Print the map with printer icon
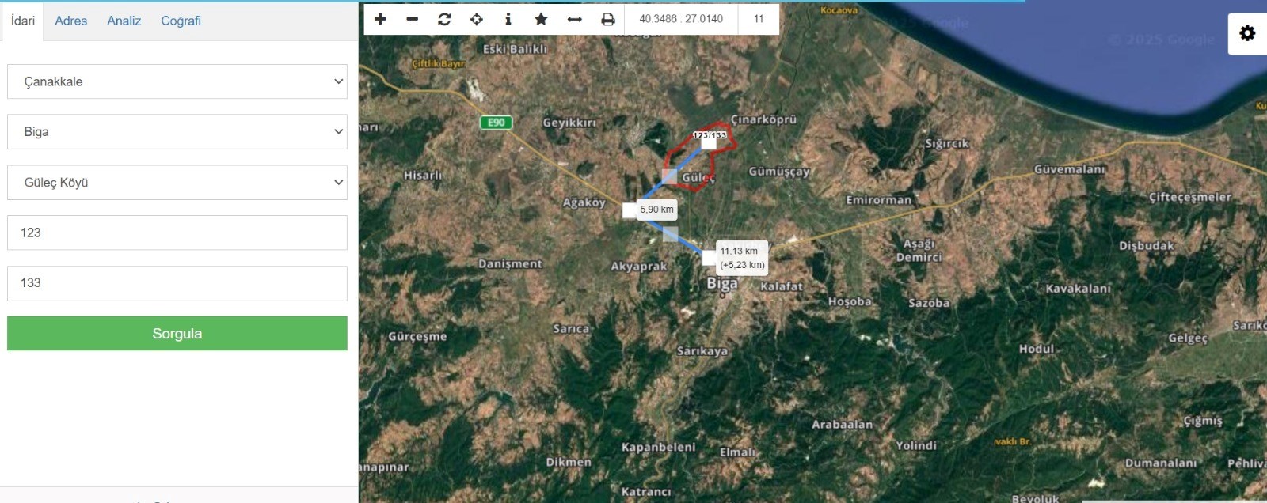 click(607, 19)
